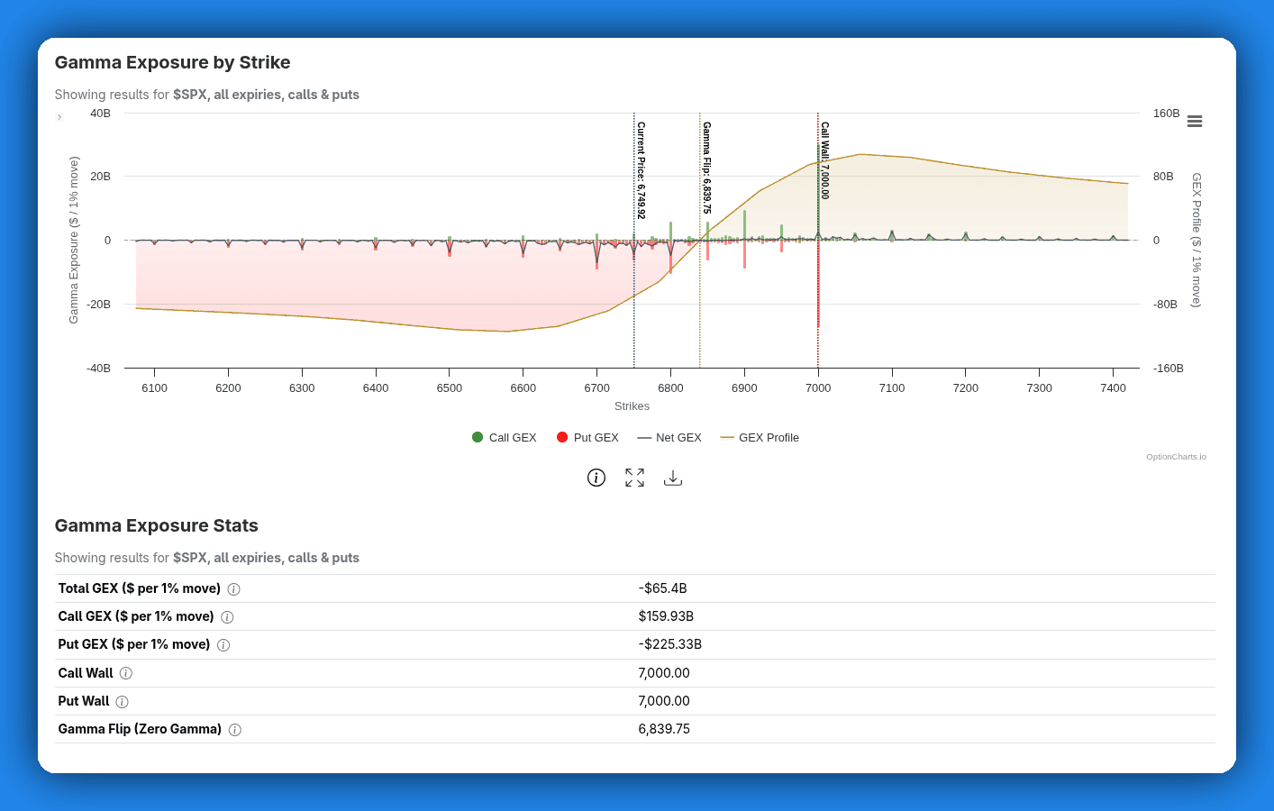Screen dimensions: 1274x811
Task: Click the info icon beside Call GEX
Action: point(227,616)
